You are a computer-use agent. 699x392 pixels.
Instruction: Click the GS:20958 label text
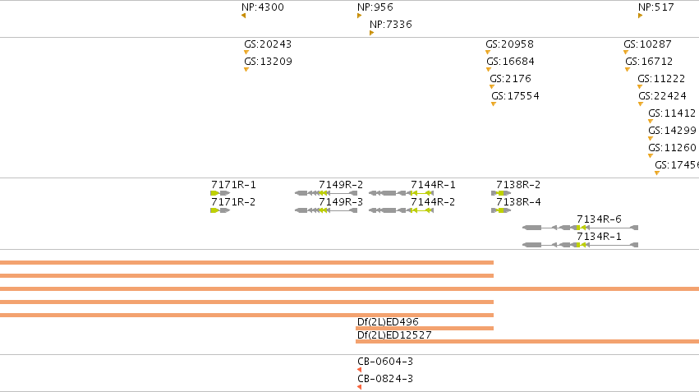click(509, 44)
